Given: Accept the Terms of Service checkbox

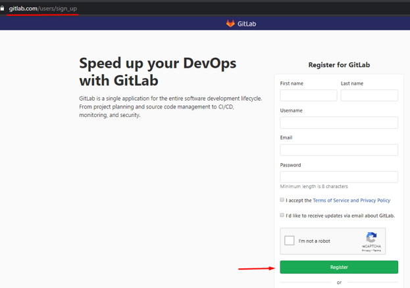Looking at the screenshot, I should point(282,200).
